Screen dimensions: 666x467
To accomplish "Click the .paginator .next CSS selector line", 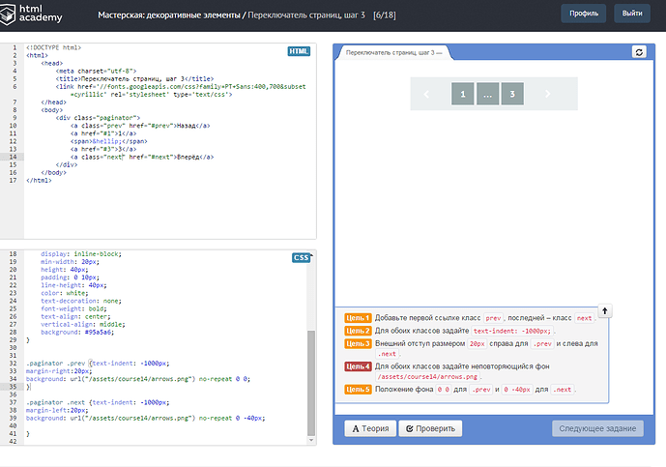I will click(98, 402).
